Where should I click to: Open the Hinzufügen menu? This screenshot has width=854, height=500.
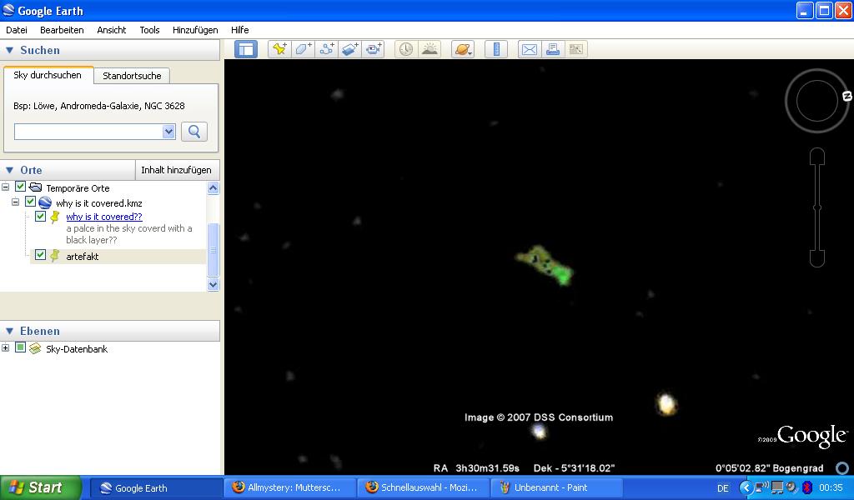195,30
